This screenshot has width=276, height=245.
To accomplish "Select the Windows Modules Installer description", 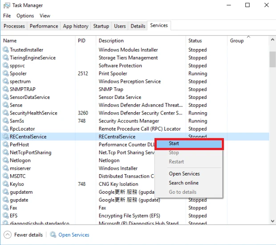I will [x=128, y=50].
